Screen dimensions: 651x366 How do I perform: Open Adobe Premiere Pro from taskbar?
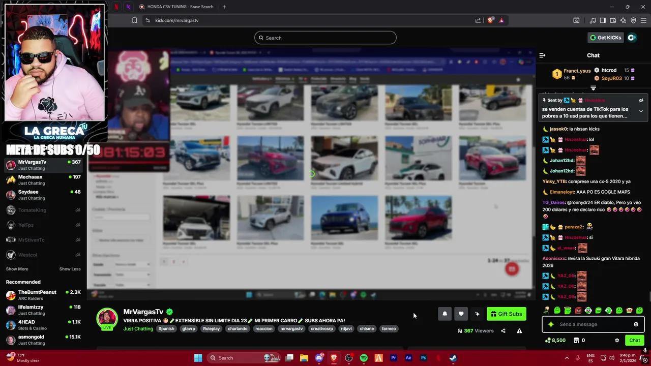393,358
